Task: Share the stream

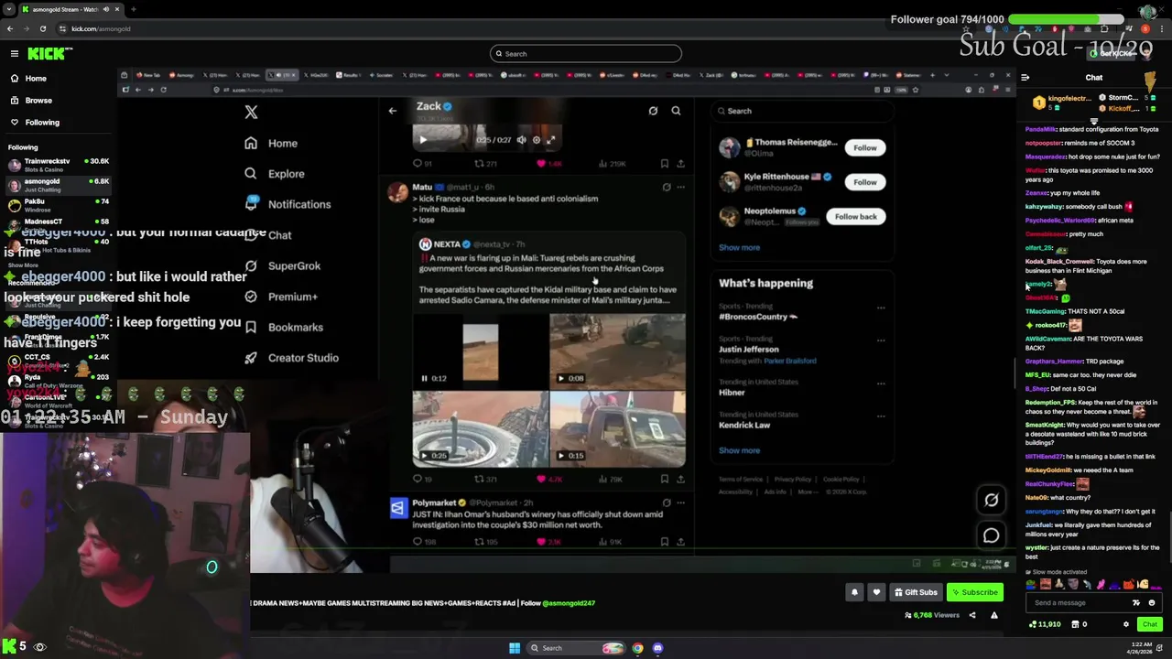Action: 972,616
